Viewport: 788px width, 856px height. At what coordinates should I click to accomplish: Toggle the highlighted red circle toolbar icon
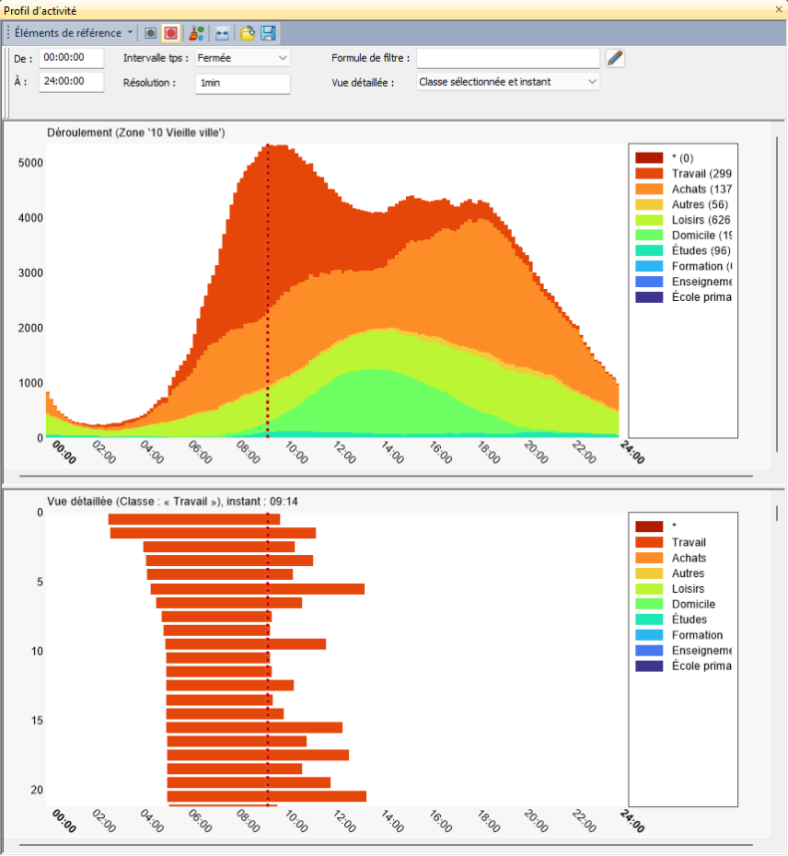(172, 33)
